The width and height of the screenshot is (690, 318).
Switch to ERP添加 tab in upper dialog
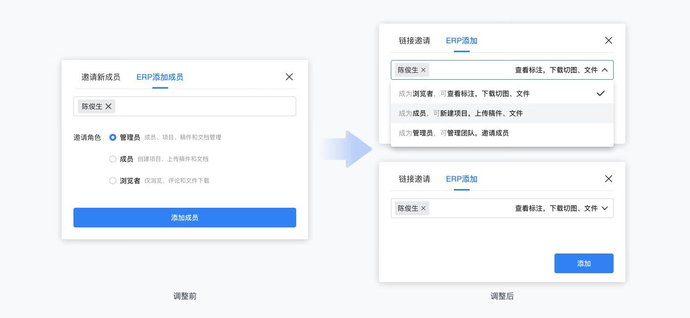(462, 41)
